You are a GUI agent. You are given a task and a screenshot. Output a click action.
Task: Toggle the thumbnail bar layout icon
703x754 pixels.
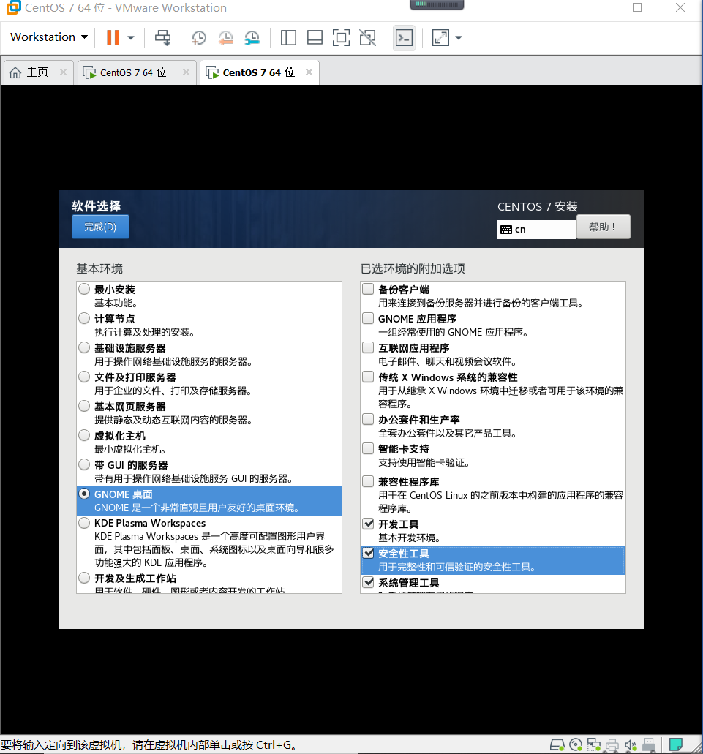(x=315, y=37)
